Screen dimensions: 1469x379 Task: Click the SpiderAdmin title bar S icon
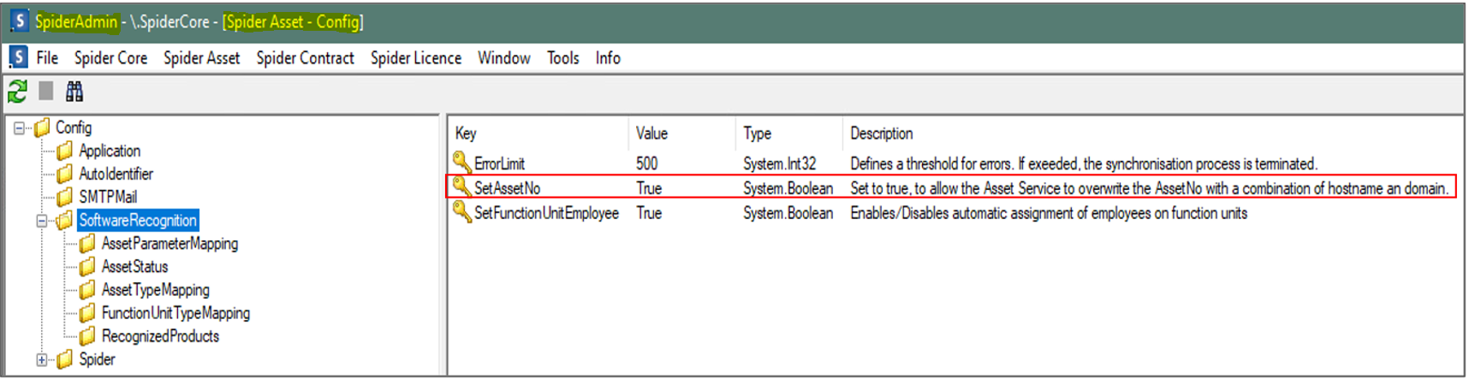point(19,21)
